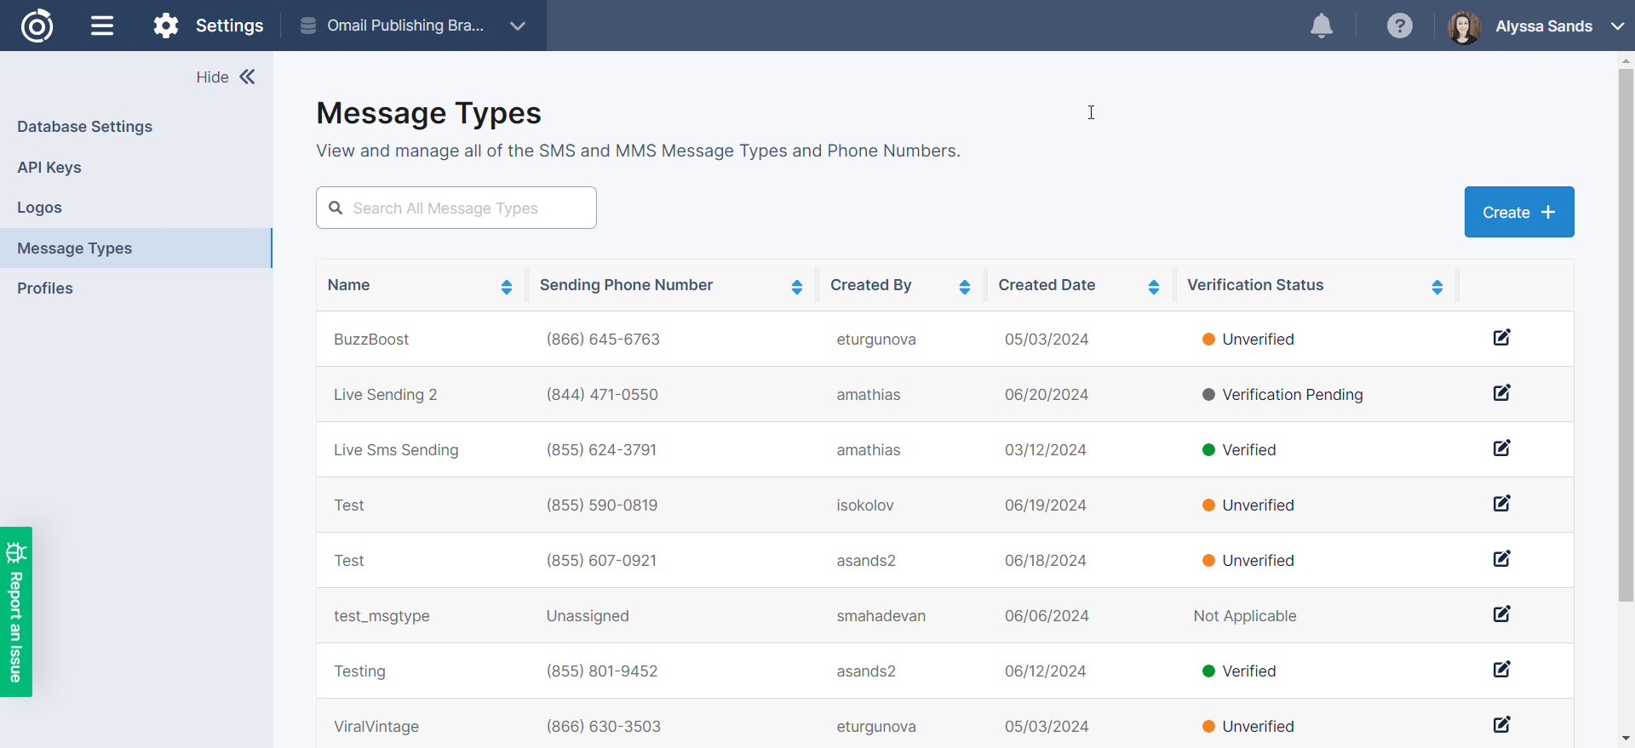Collapse sidebar with Hide chevrons
This screenshot has height=748, width=1635.
tap(247, 77)
